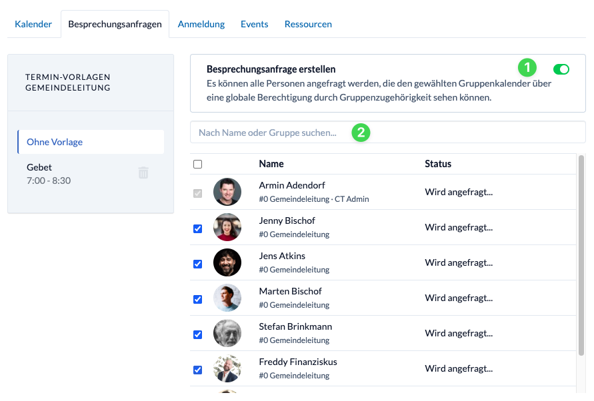Click the 'Besprechungsanfrage erstellen' title
The width and height of the screenshot is (594, 401).
[x=271, y=69]
